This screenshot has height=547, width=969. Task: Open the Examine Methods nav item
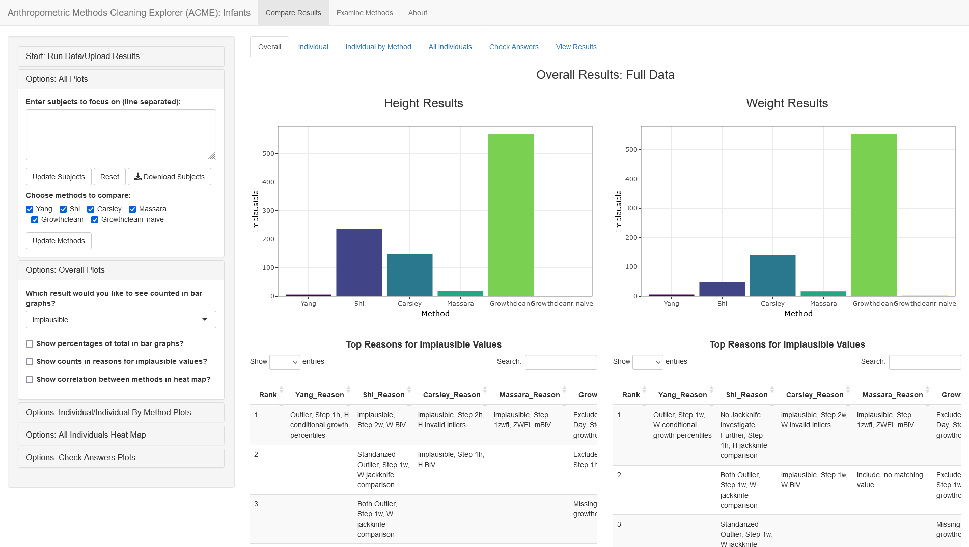365,13
